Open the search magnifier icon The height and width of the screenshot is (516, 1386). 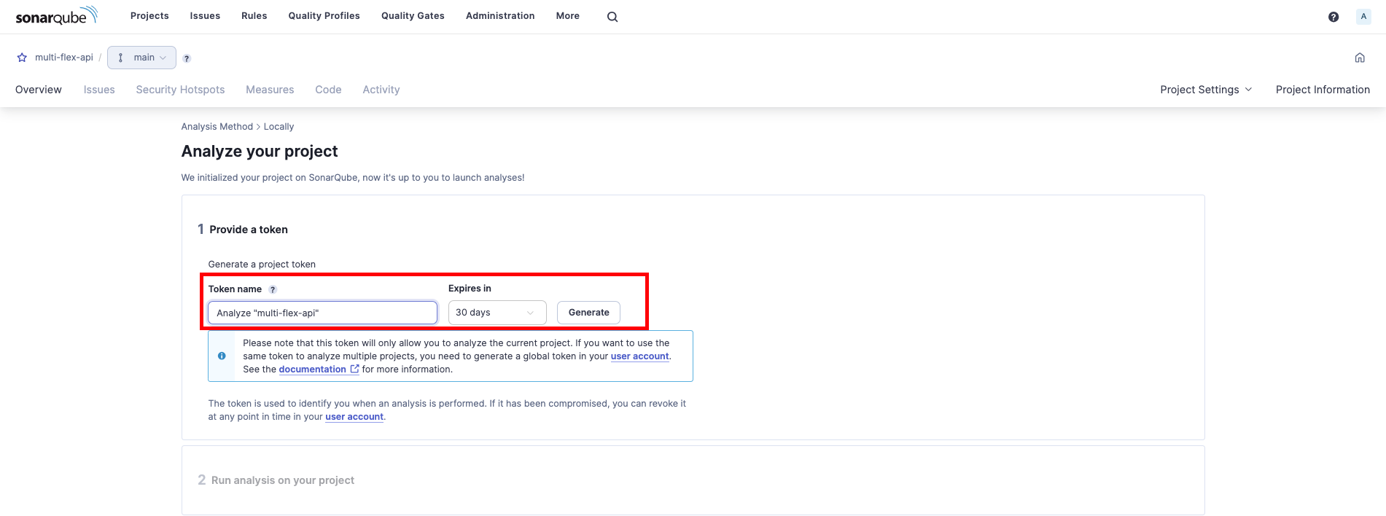coord(612,17)
